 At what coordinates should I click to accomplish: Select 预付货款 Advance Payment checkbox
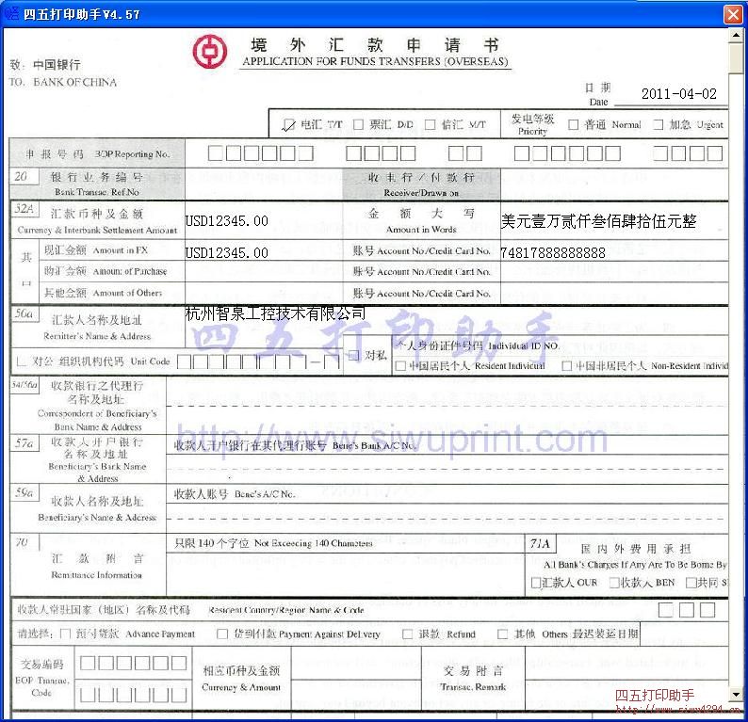[66, 634]
